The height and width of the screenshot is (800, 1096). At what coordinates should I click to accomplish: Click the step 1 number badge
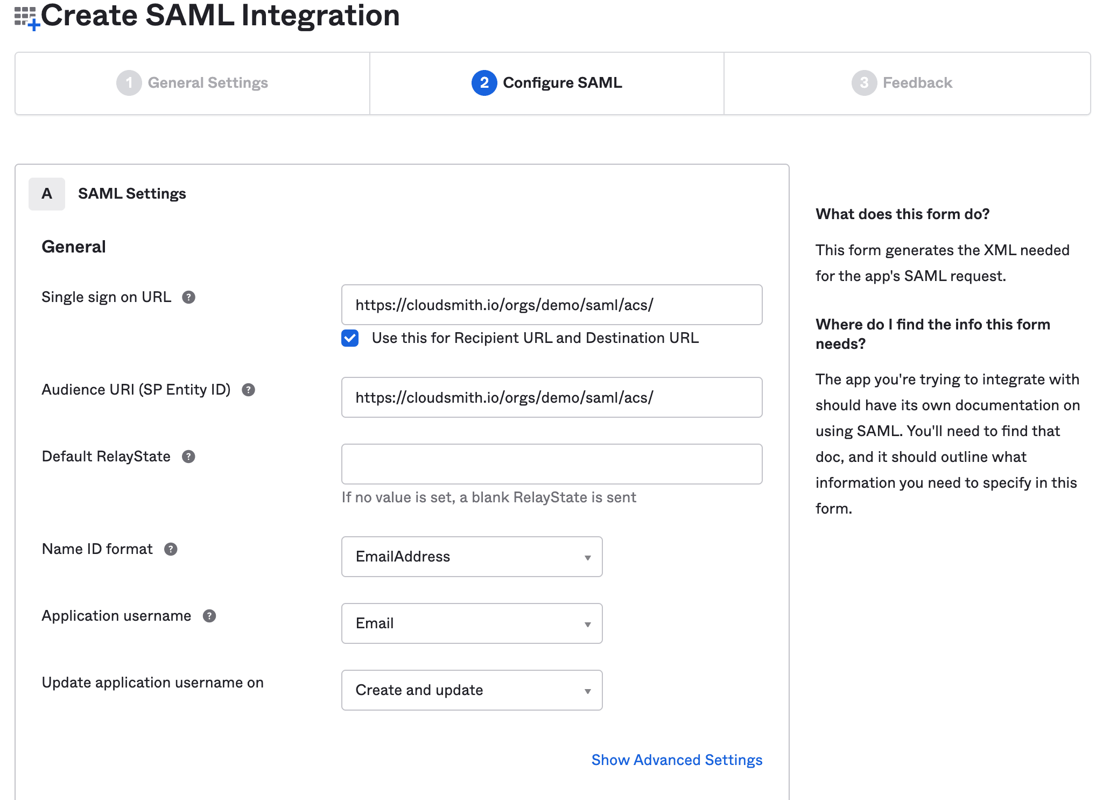[129, 83]
